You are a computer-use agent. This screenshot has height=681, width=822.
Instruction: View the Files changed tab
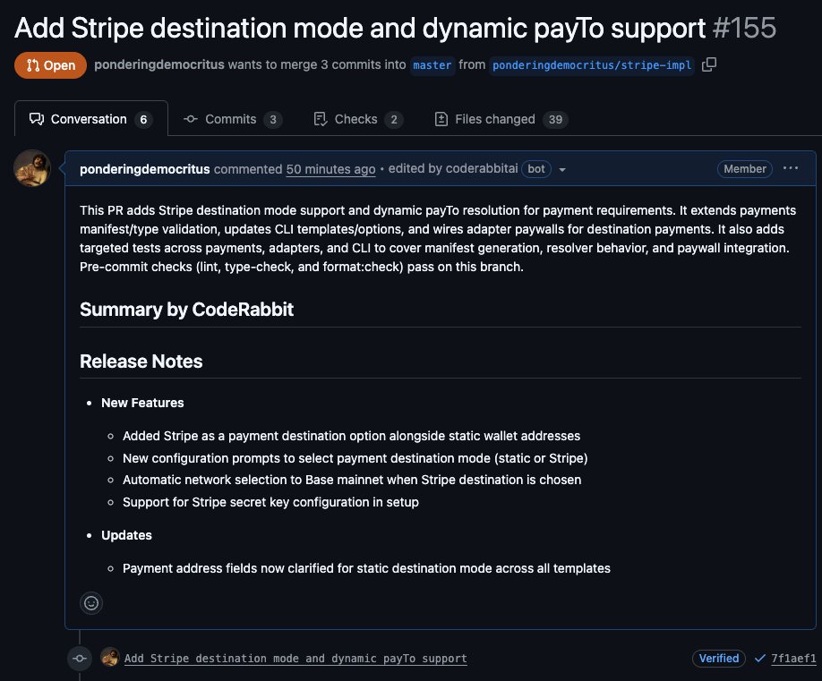(x=501, y=119)
